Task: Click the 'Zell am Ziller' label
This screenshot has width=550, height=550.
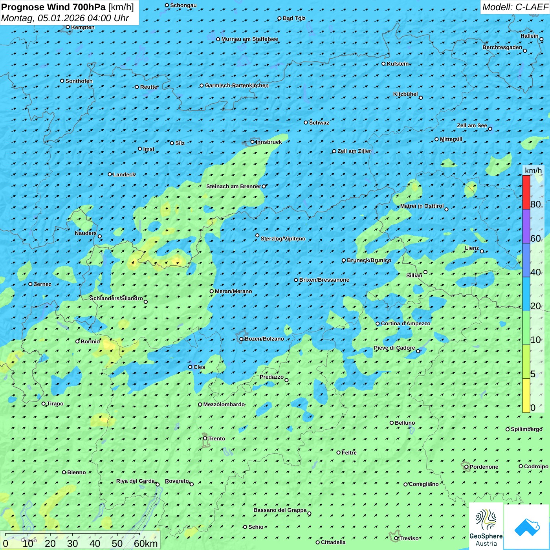Action: [354, 151]
